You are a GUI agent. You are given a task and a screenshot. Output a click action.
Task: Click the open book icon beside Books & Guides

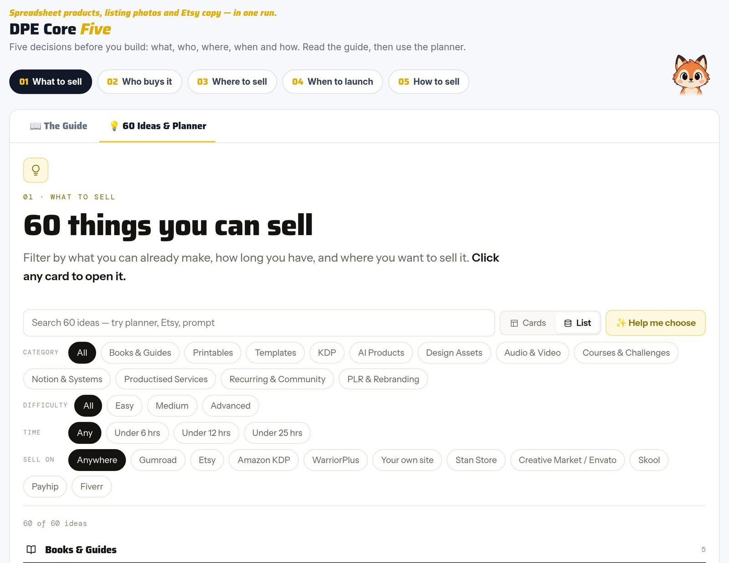31,549
